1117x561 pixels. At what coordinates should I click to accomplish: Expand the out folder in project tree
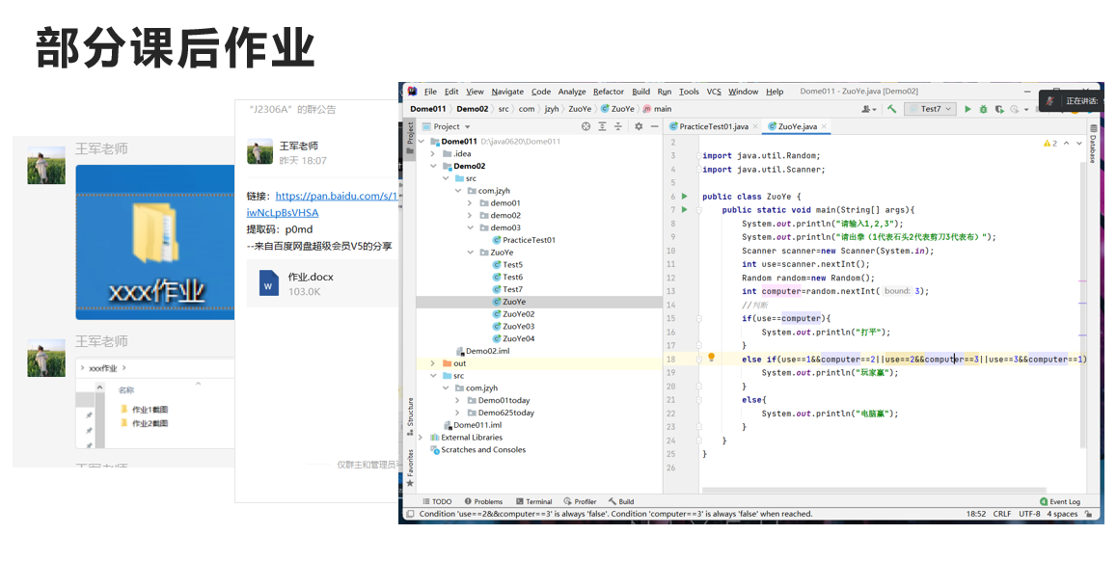433,363
